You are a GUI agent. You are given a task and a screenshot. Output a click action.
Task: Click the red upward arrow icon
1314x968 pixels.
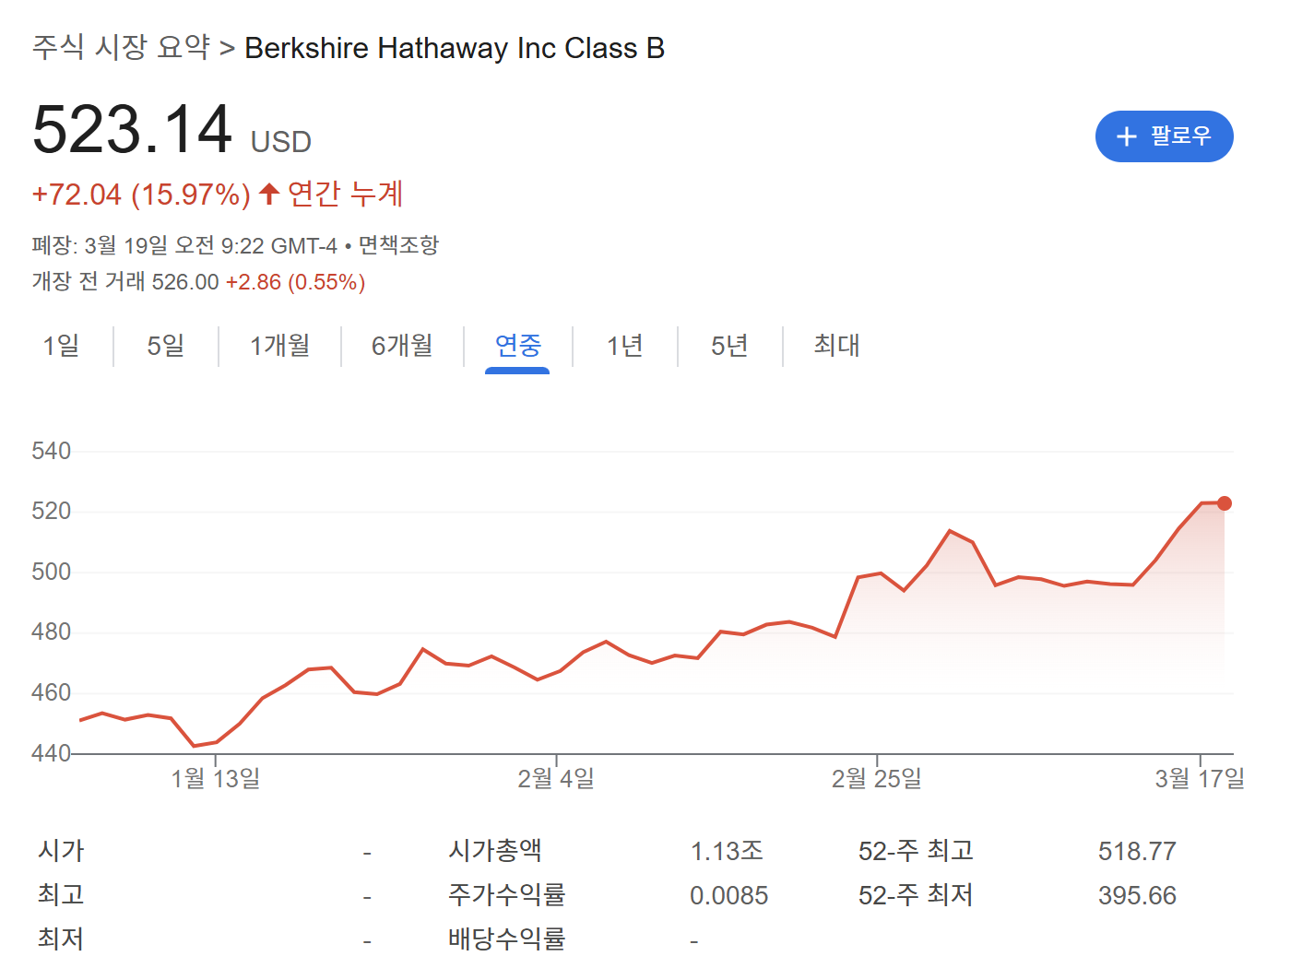coord(268,194)
